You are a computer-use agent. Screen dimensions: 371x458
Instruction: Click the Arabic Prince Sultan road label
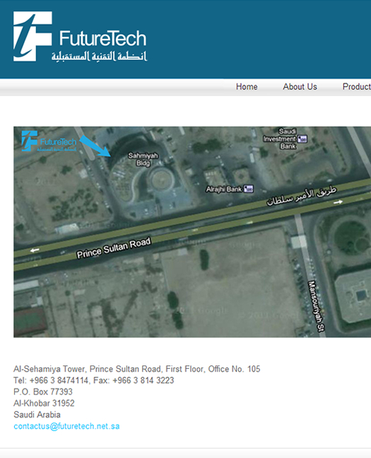[x=302, y=196]
